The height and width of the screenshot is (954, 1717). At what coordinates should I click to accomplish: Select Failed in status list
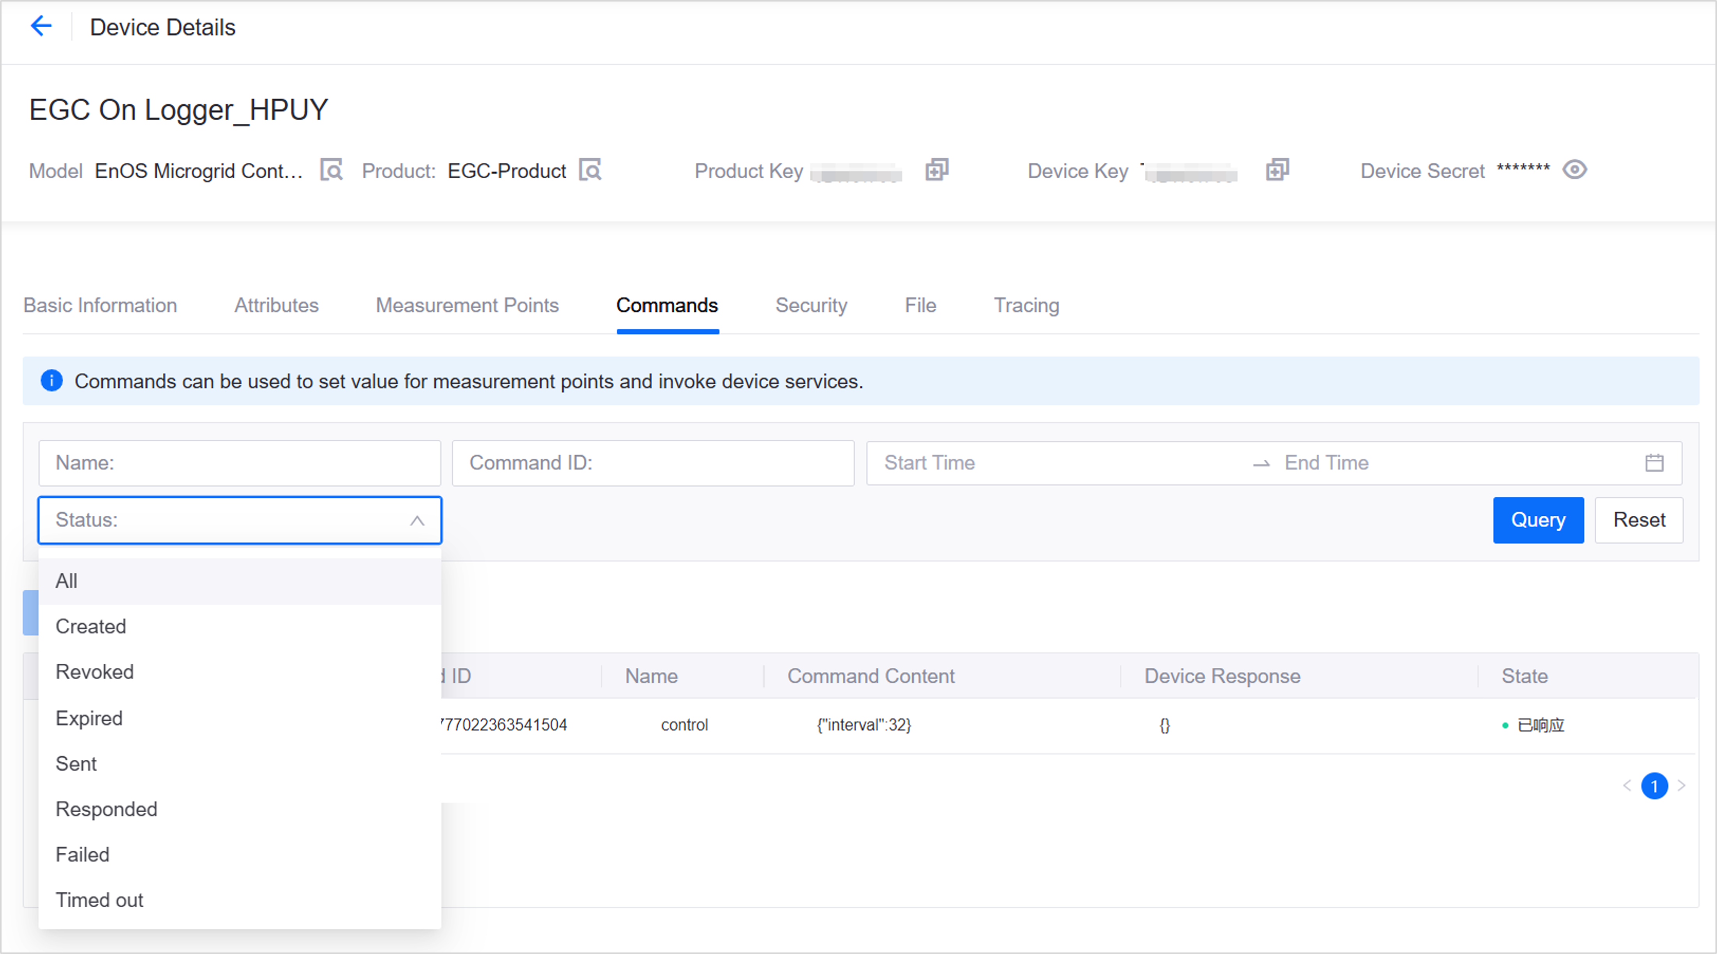pyautogui.click(x=83, y=855)
